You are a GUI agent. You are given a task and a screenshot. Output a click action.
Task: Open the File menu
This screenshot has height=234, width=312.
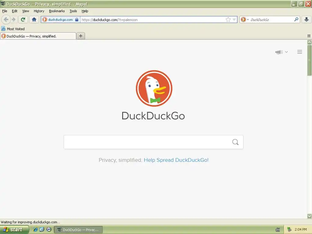click(x=5, y=11)
